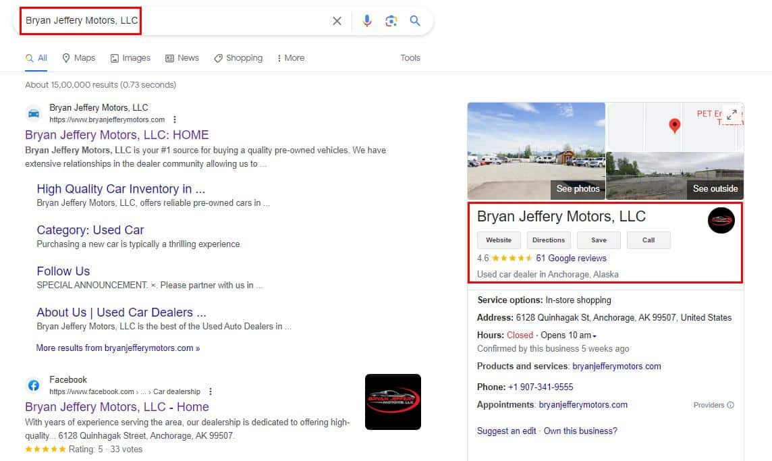772x461 pixels.
Task: Click the Used car dealer in Anchorage, Alaska text
Action: pos(548,274)
